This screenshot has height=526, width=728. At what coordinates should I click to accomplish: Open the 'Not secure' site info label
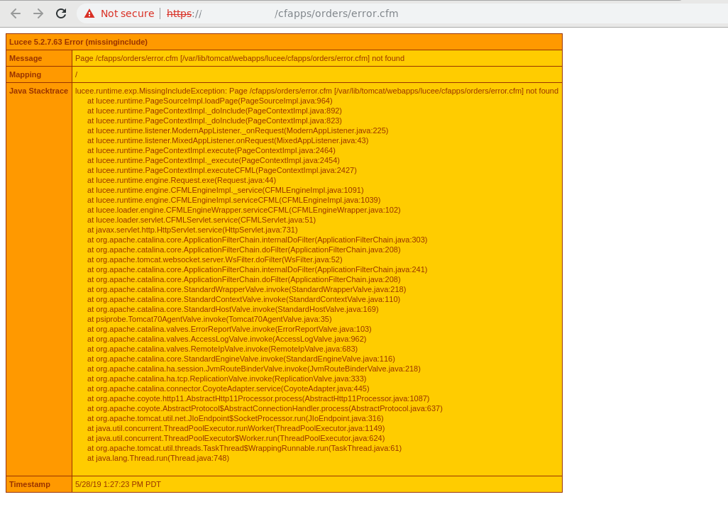(127, 13)
